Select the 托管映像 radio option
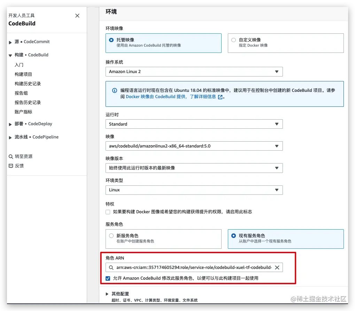 tap(111, 40)
